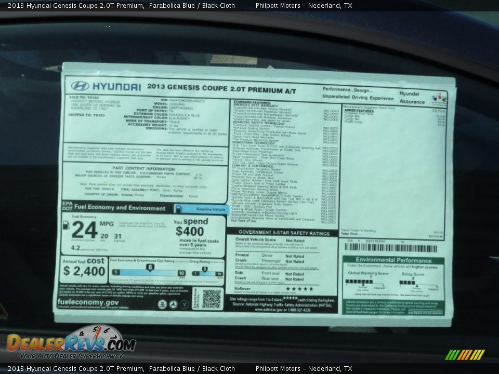This screenshot has width=499, height=374.
Task: Click the gas pump icon beside 24 MPG
Action: (x=66, y=225)
